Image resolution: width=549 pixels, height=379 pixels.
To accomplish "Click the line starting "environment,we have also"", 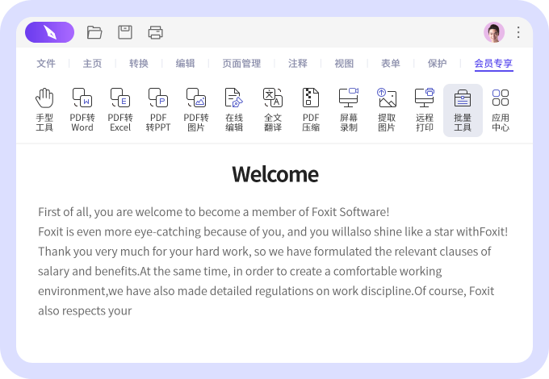I will 266,291.
